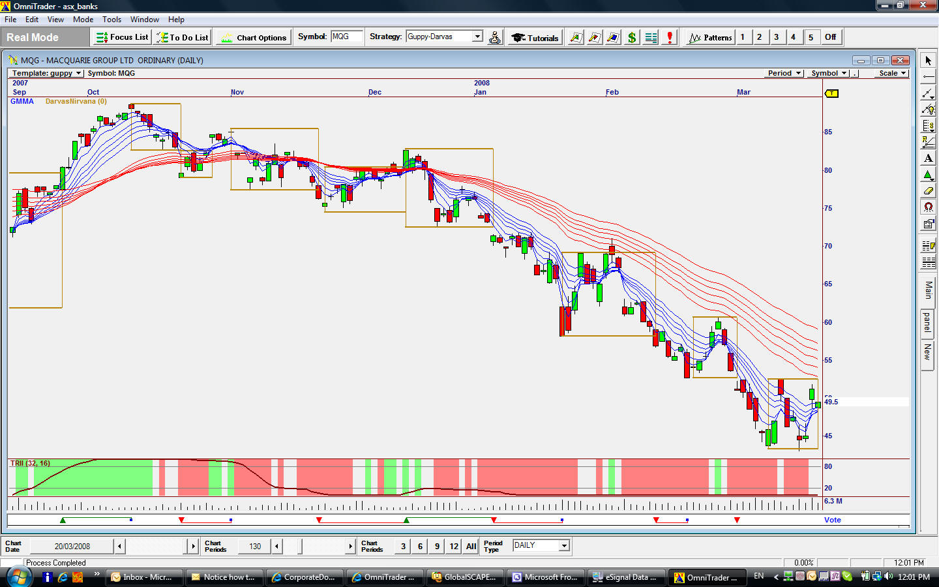939x587 pixels.
Task: Click the first chart A icon in toolbar
Action: (576, 37)
